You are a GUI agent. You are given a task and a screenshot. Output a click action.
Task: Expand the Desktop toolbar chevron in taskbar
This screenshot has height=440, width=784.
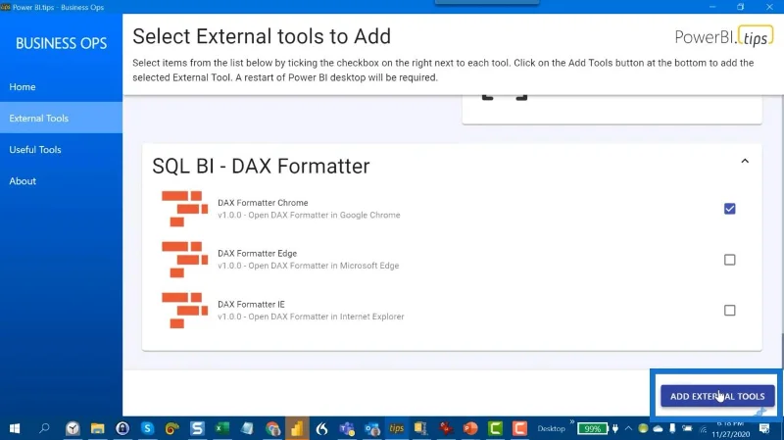[x=572, y=422]
